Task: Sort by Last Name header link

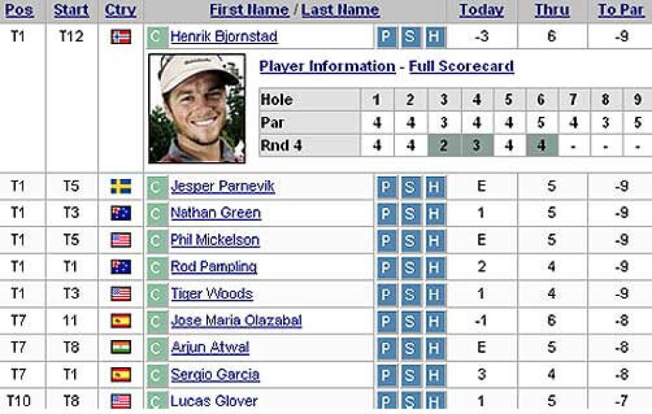Action: pos(340,10)
